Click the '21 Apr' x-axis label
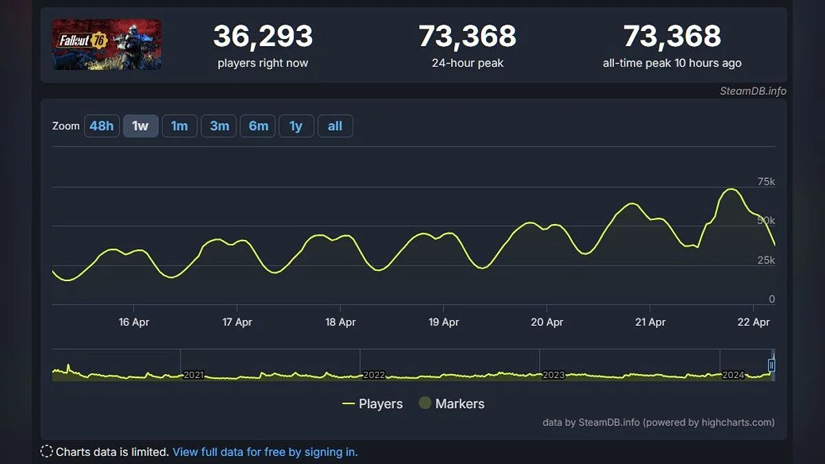The image size is (825, 464). click(650, 322)
